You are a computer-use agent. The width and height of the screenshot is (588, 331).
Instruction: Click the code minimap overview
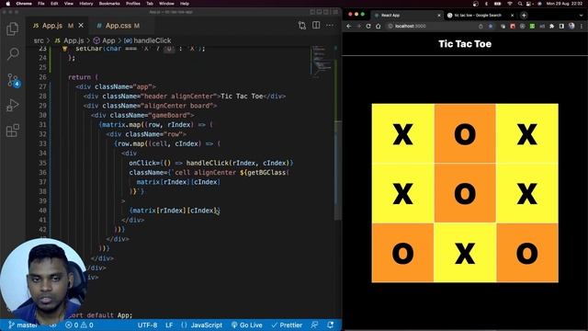(x=322, y=62)
